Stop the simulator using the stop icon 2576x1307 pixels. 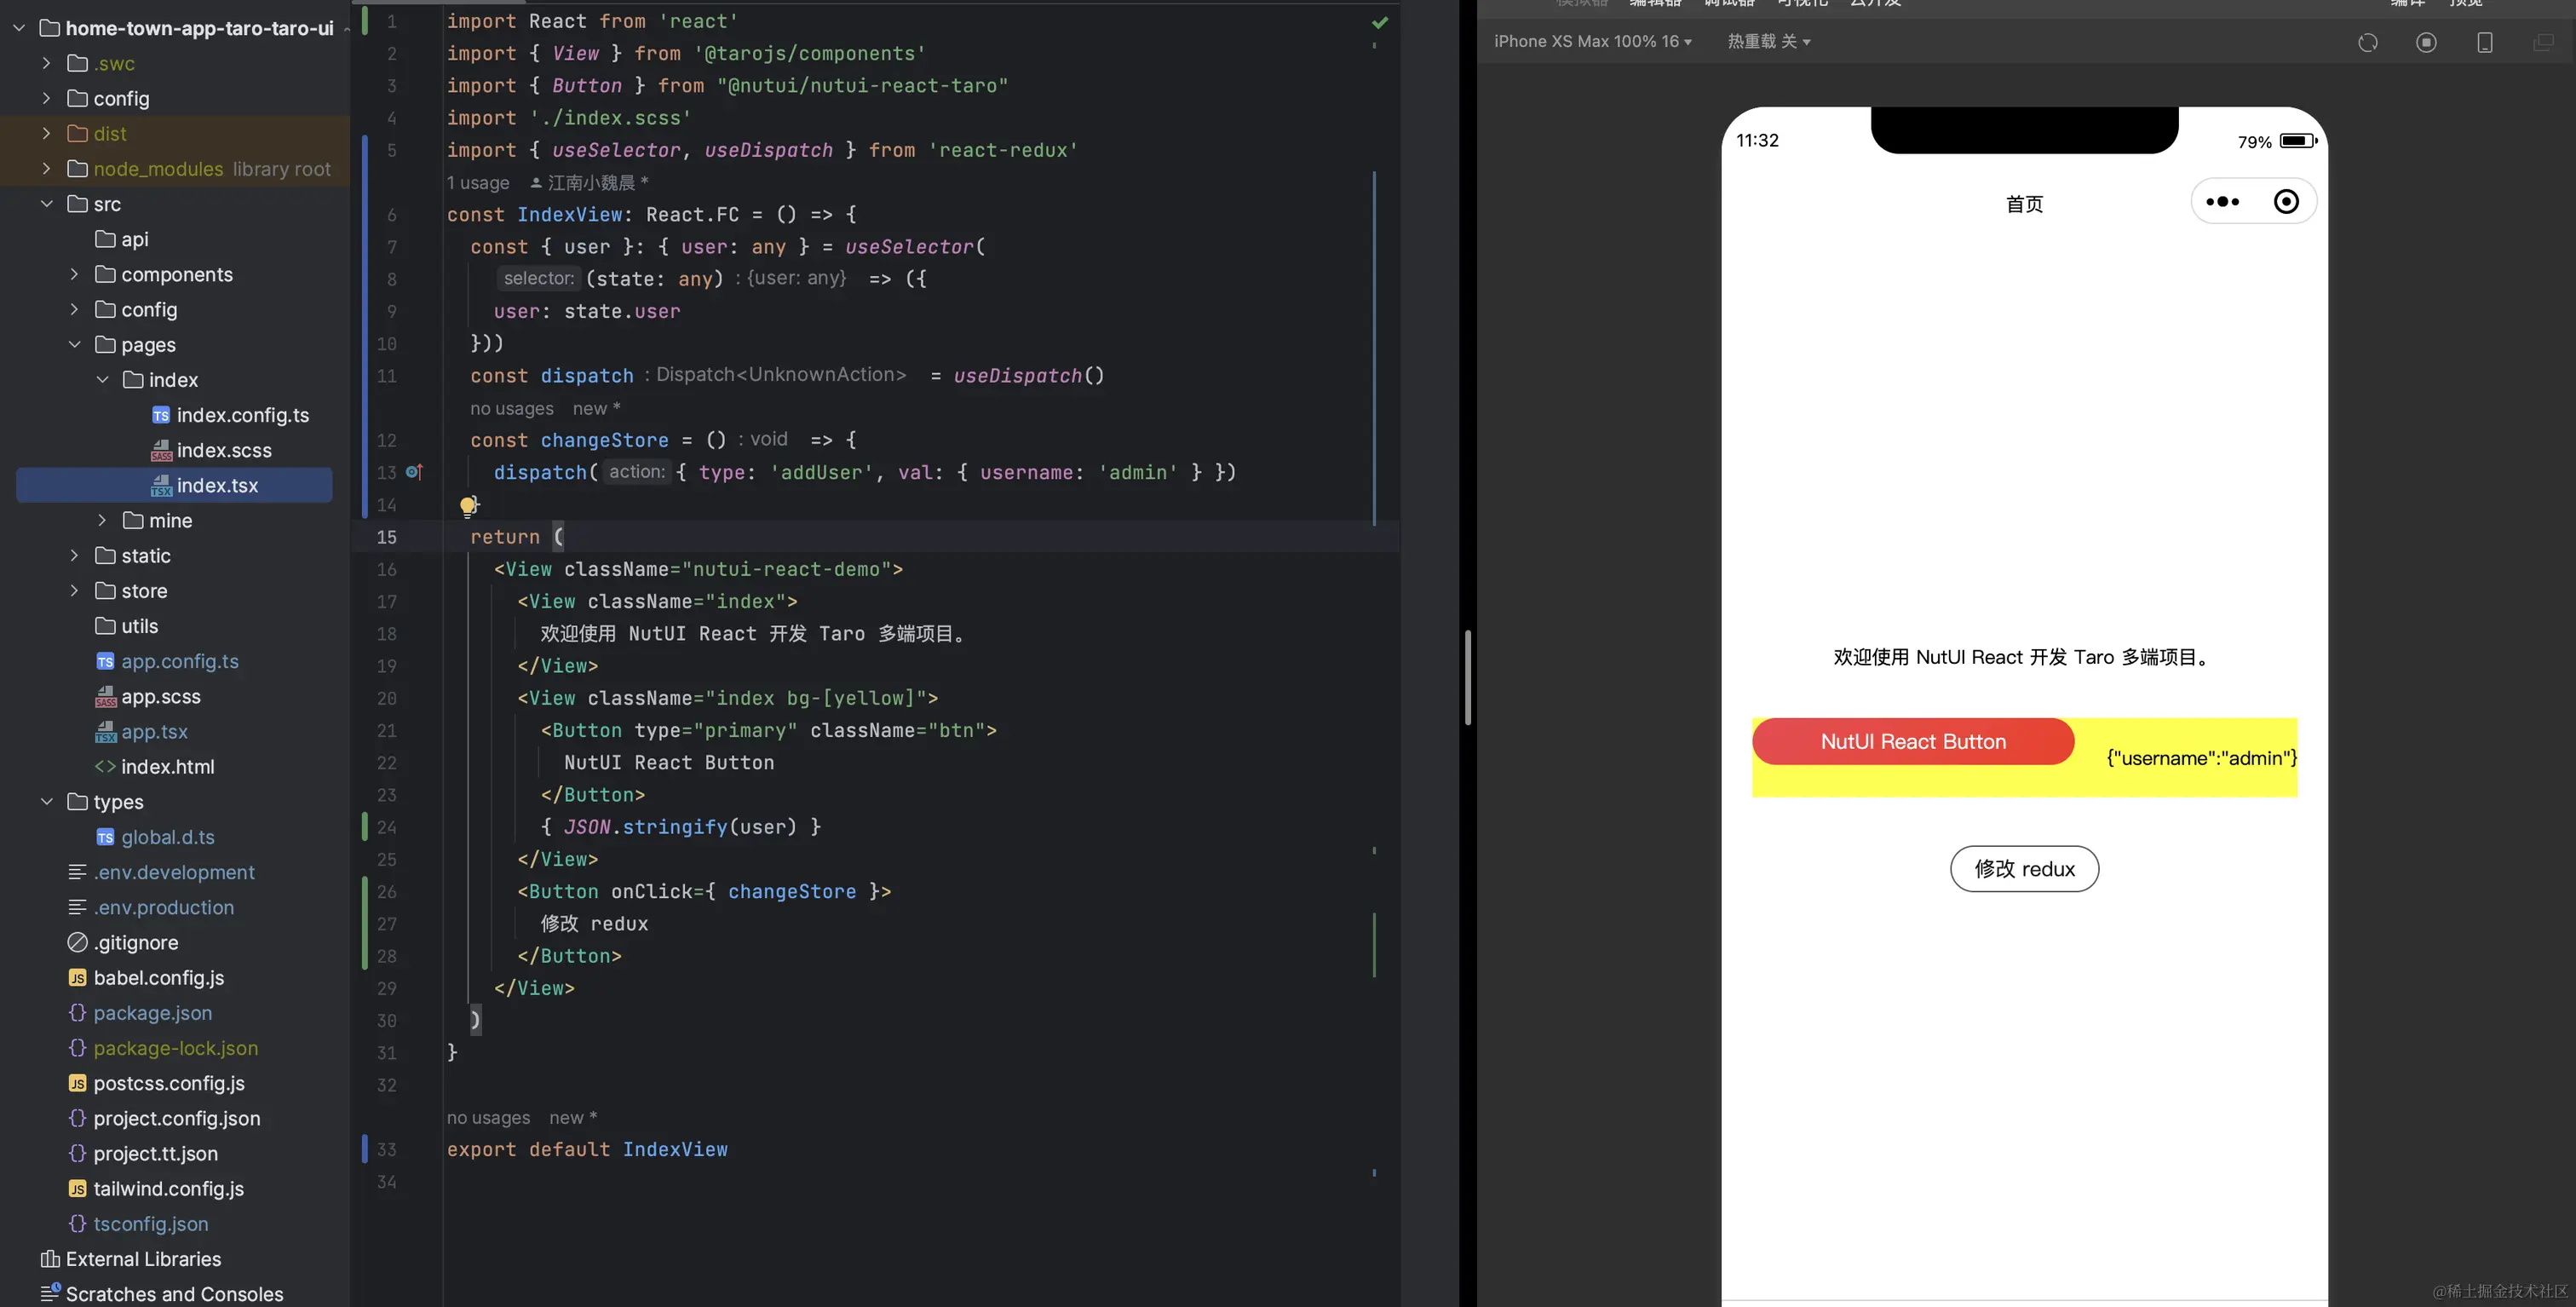(x=2427, y=42)
